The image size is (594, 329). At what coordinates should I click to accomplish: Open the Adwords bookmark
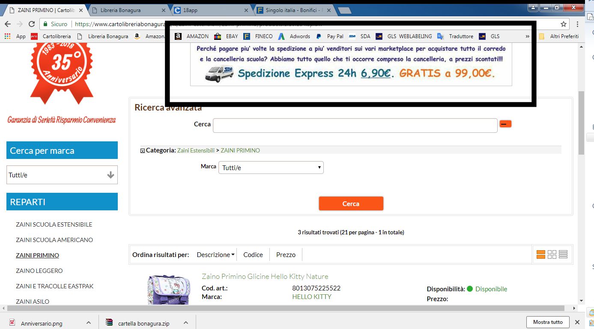294,36
